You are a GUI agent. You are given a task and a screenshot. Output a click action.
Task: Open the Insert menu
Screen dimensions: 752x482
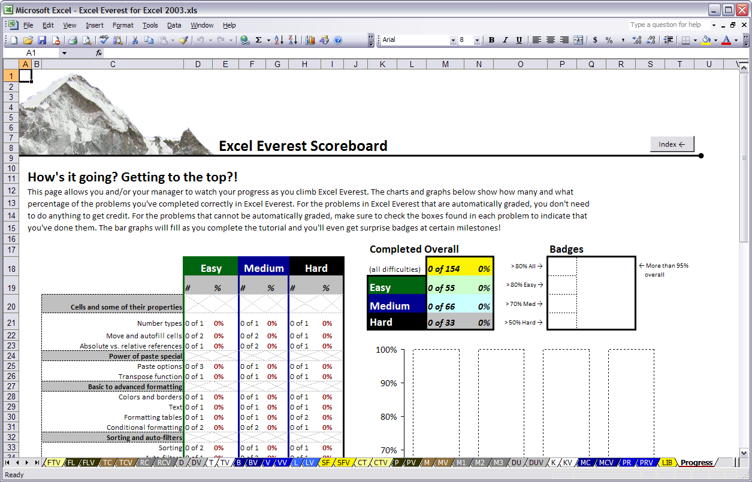click(95, 25)
